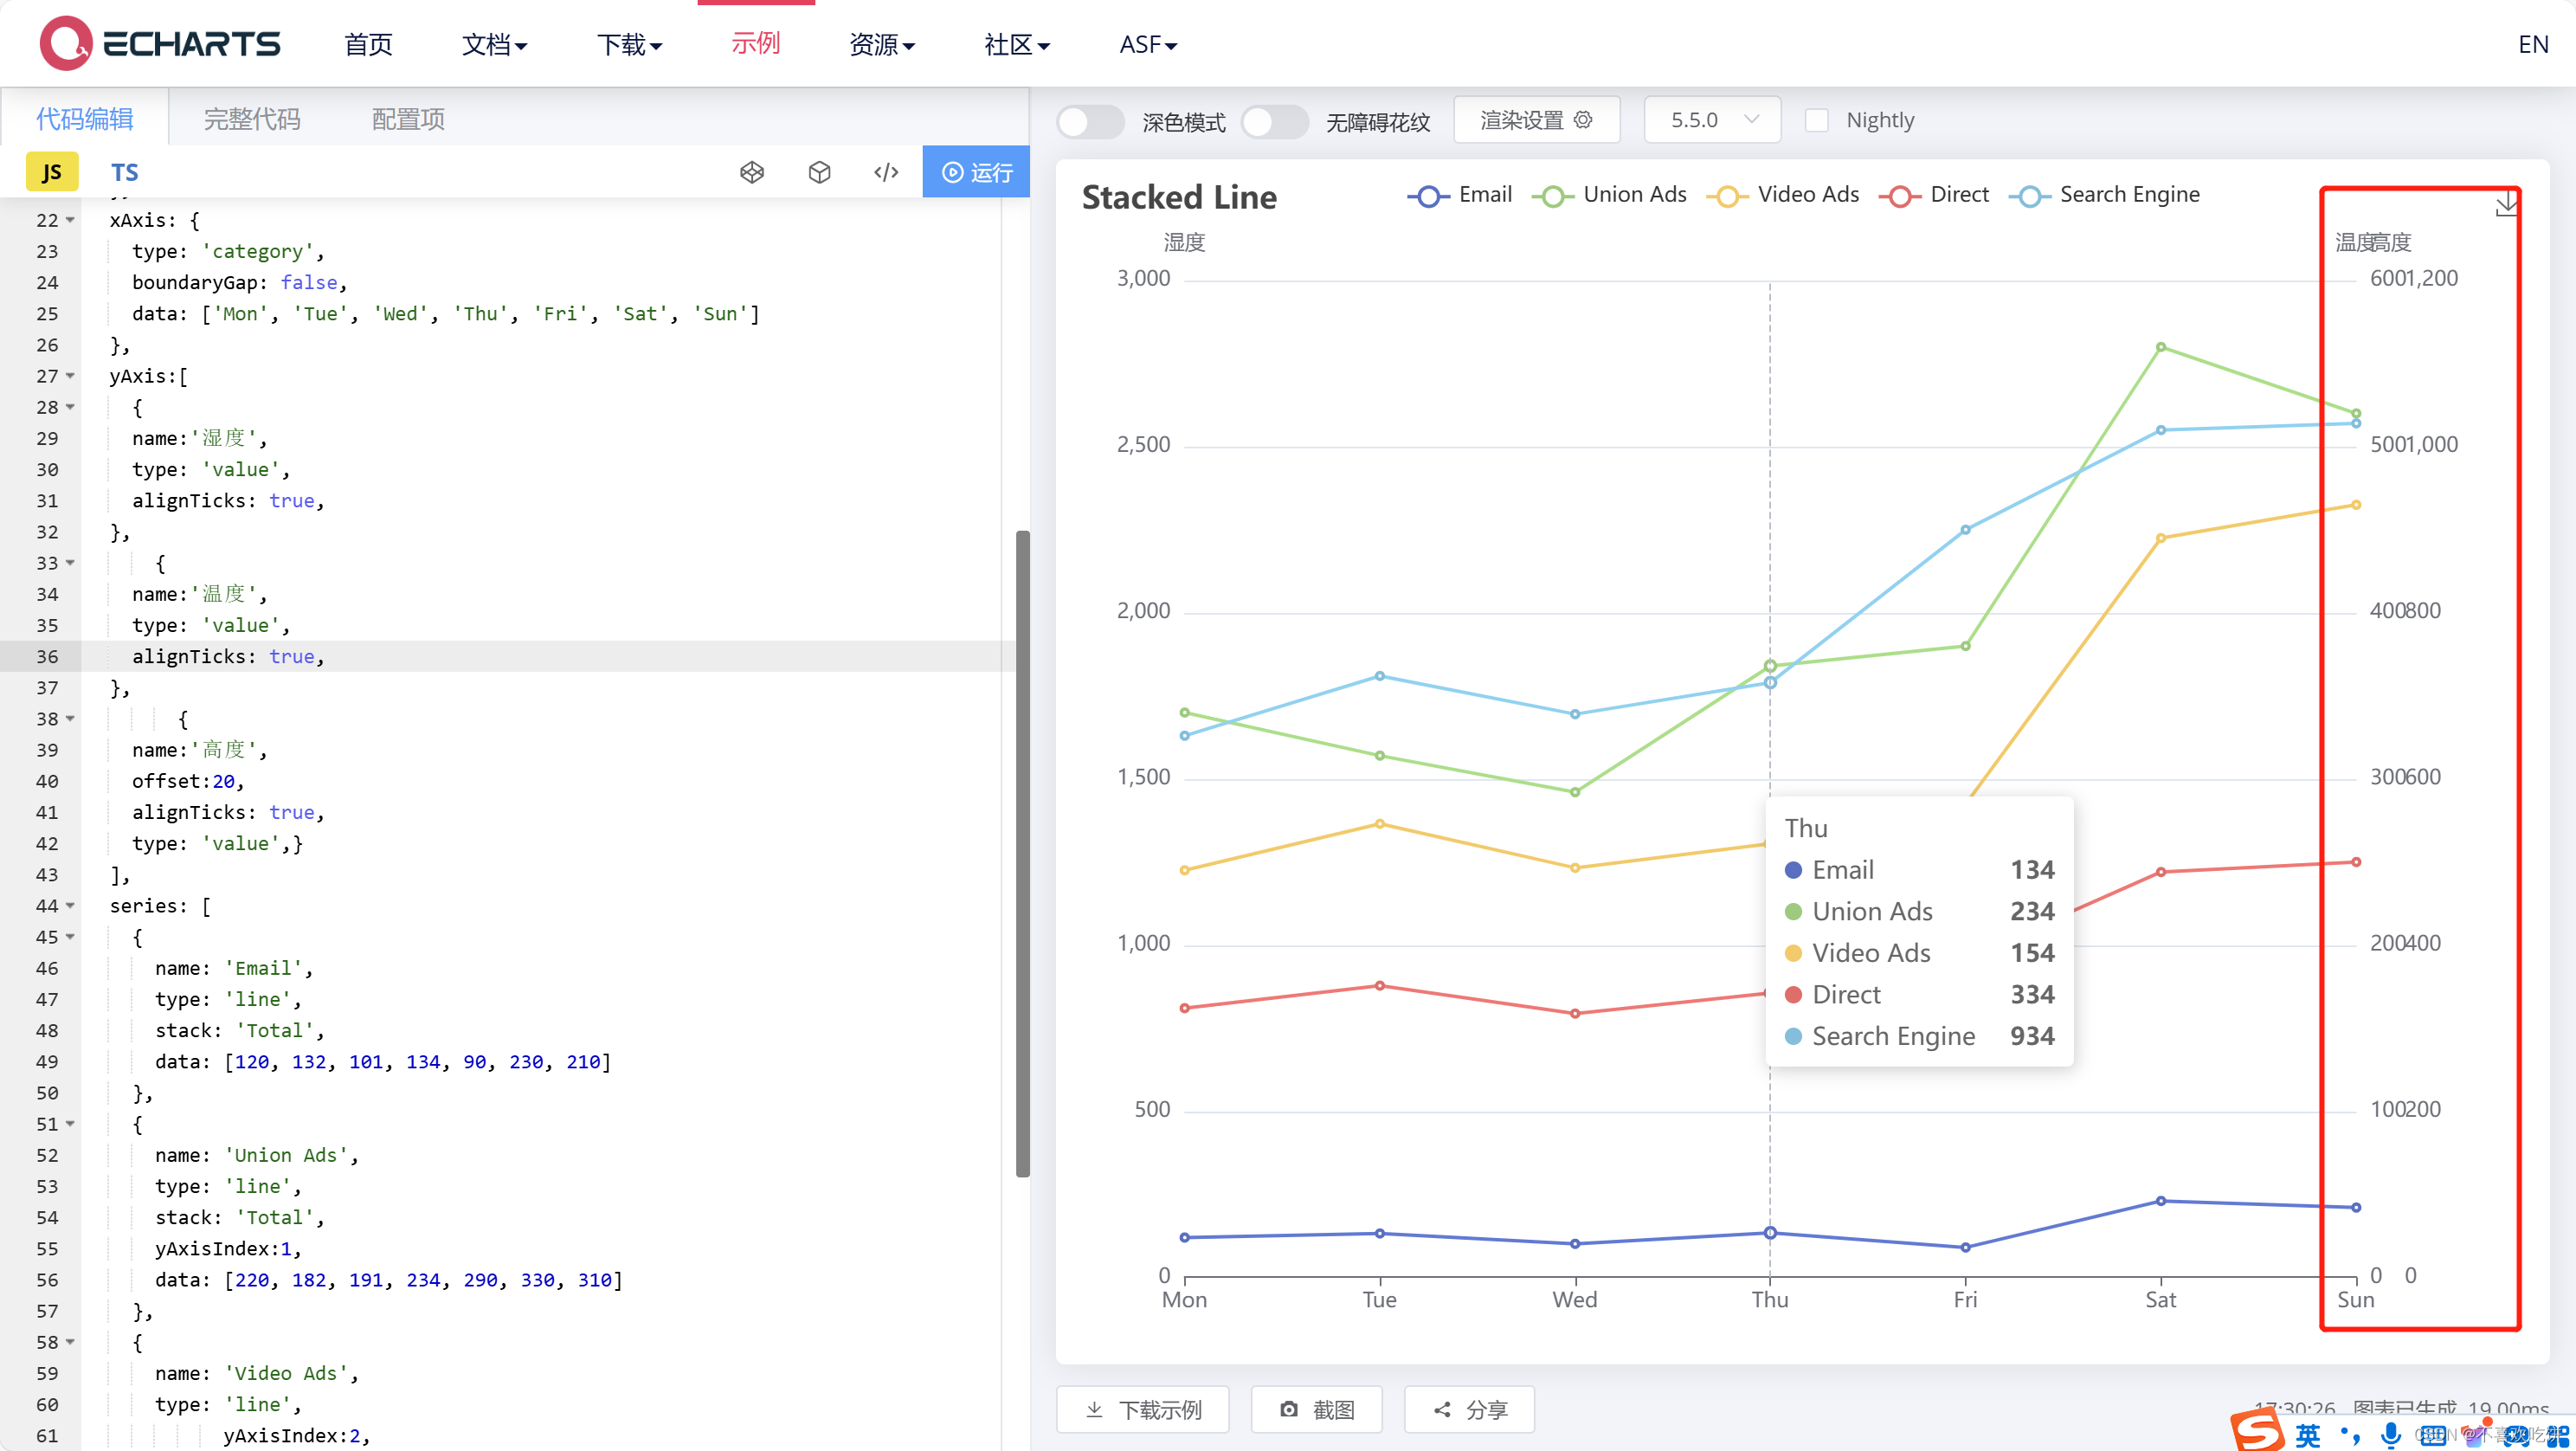
Task: Click the chart download icon at top right
Action: click(2506, 205)
